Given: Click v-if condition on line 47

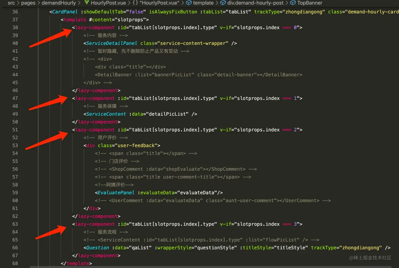Looking at the screenshot, I should [260, 98].
